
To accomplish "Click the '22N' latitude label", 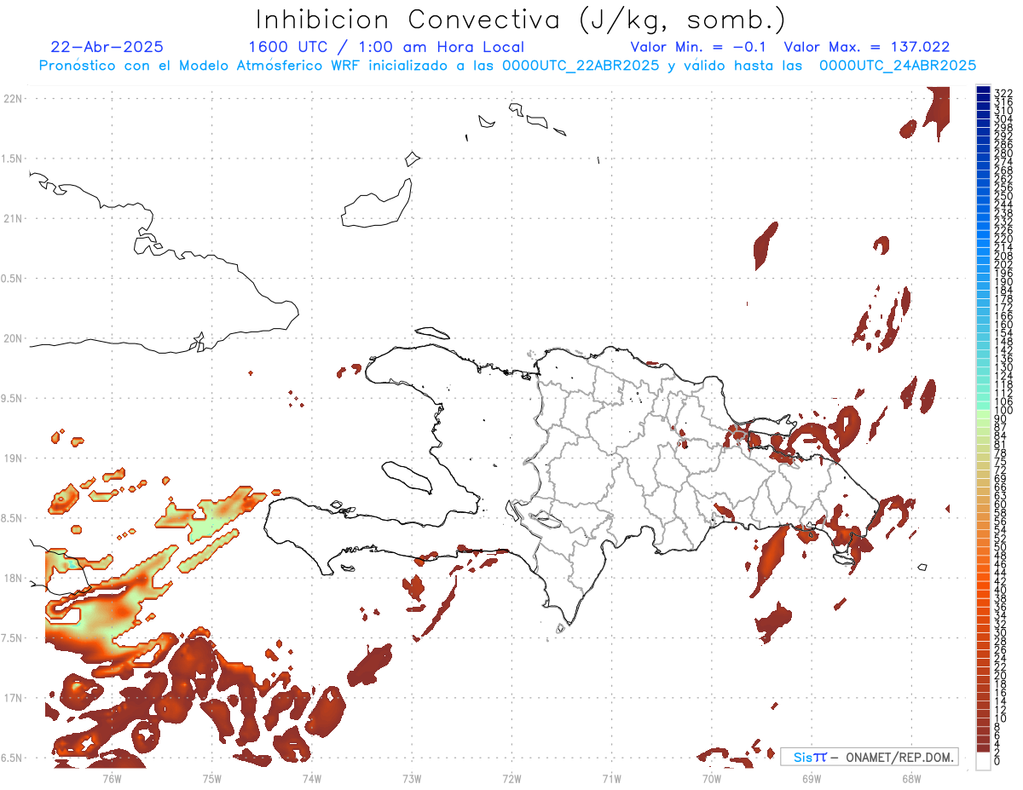I will tap(13, 99).
